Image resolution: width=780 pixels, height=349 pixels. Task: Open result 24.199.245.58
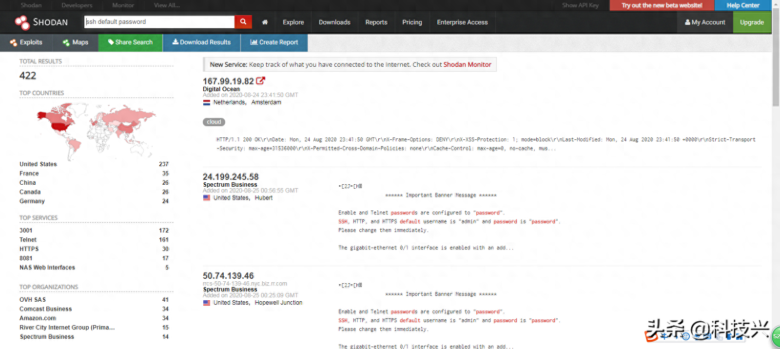pos(231,177)
